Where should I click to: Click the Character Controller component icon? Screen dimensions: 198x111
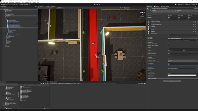click(148, 21)
